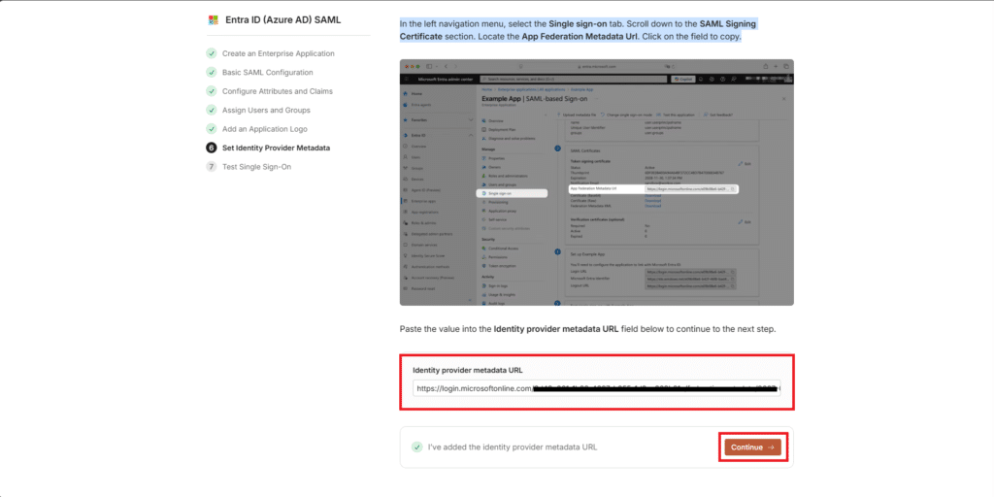Select the Set Identity Provider Metadata step

[276, 148]
